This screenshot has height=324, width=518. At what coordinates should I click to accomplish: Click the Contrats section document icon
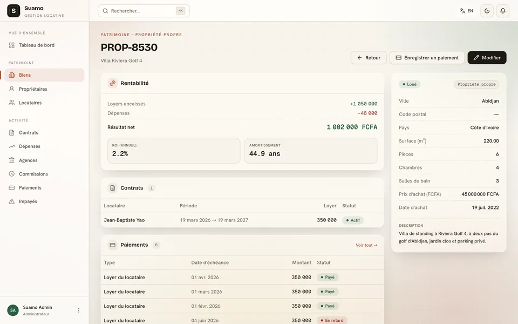(113, 188)
